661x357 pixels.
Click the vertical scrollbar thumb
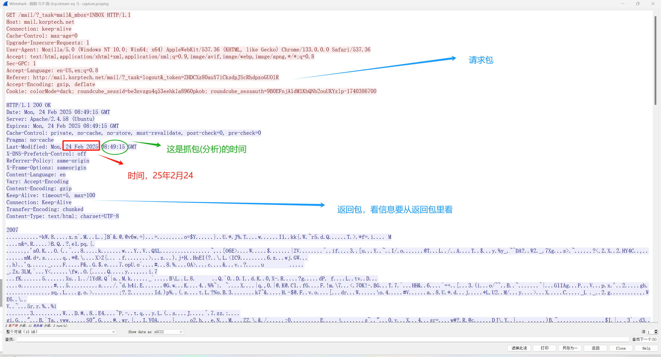[x=655, y=60]
